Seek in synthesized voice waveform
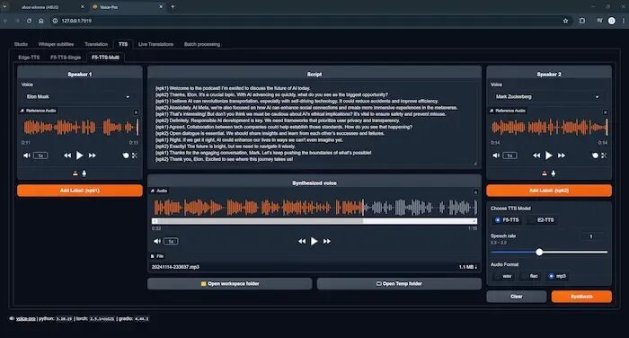 (x=315, y=208)
